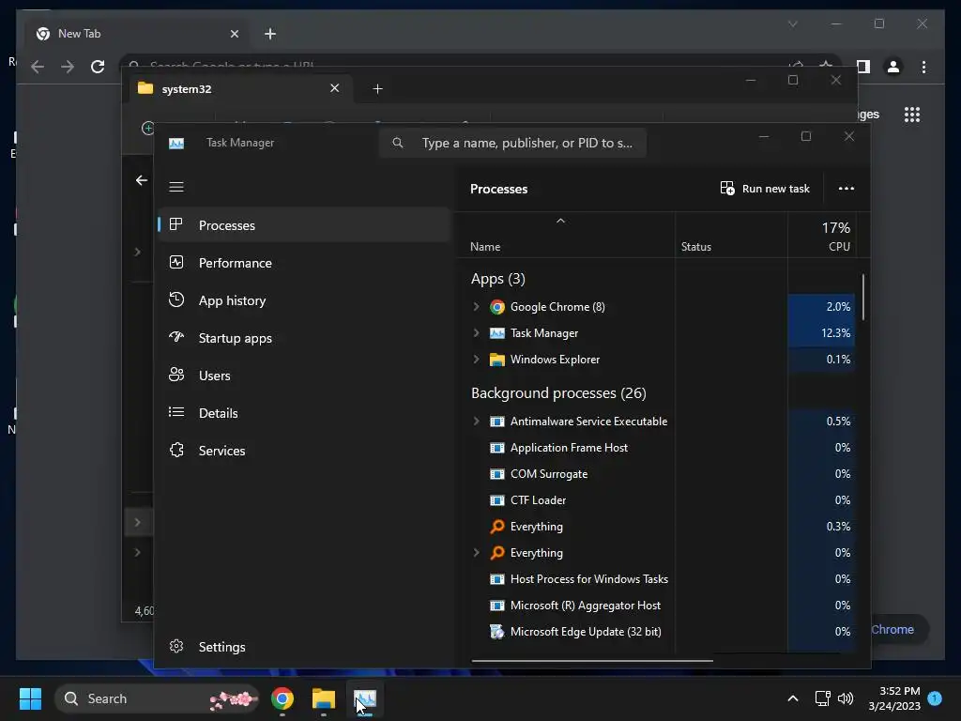Click the Task Manager search box
Image resolution: width=961 pixels, height=721 pixels.
point(526,143)
